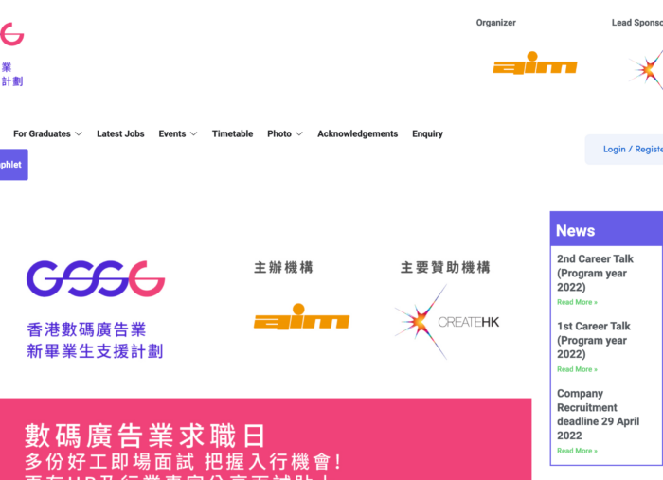The width and height of the screenshot is (663, 480).
Task: Read More about 1st Career Talk
Action: tap(577, 369)
